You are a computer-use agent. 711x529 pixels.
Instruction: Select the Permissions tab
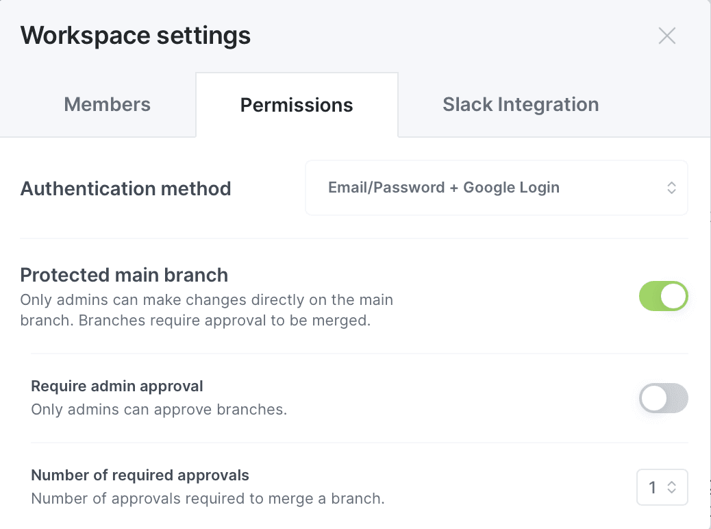297,105
